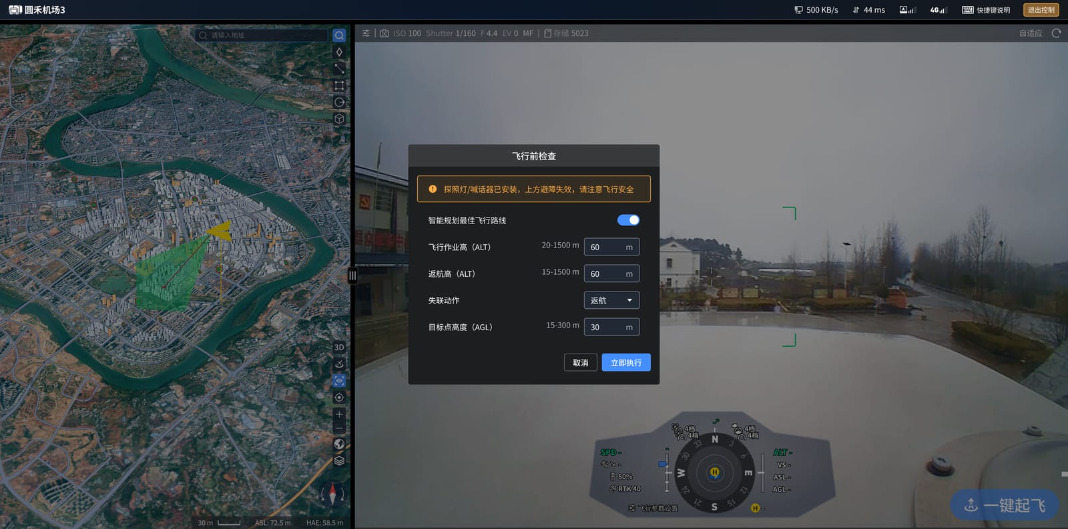Click 取消 to cancel preflight check

[581, 362]
